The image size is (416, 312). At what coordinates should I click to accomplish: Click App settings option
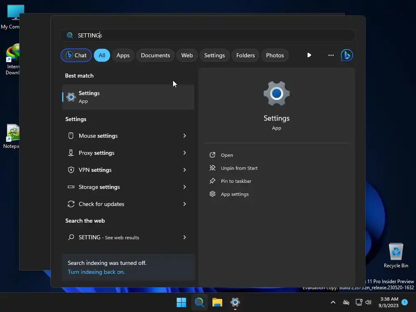(x=234, y=194)
